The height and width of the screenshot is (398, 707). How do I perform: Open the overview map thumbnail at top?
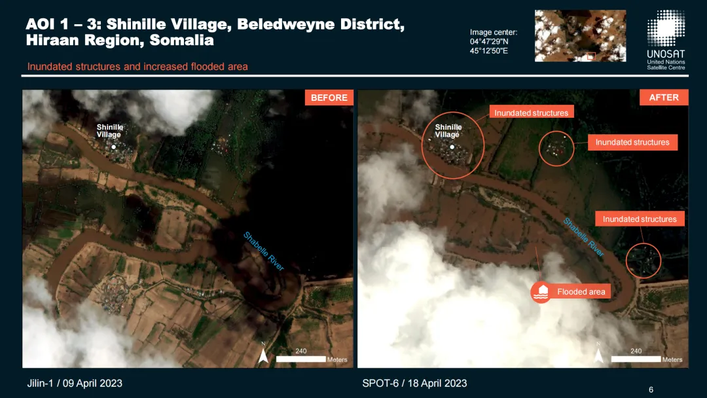[x=580, y=35]
